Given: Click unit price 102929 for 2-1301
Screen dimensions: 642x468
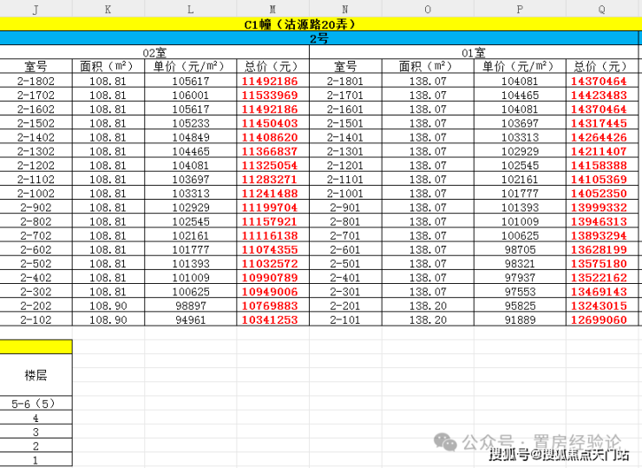Looking at the screenshot, I should point(520,151).
